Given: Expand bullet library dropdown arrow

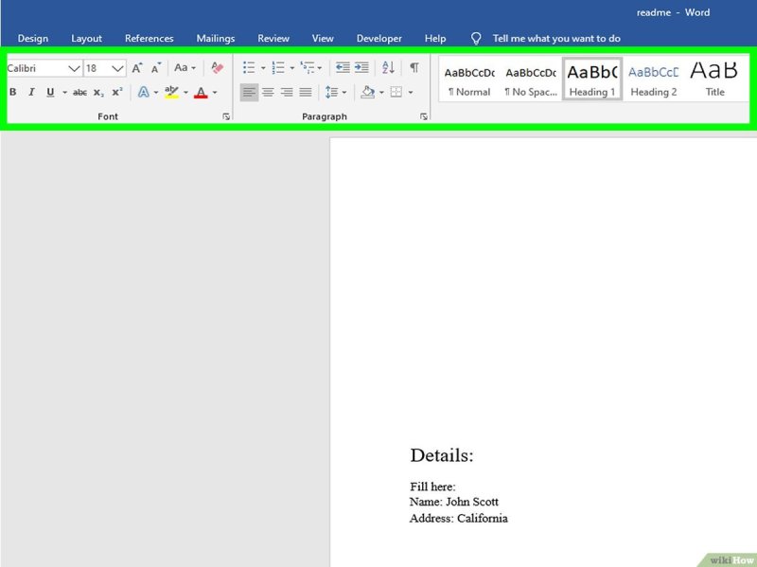Looking at the screenshot, I should click(x=263, y=68).
